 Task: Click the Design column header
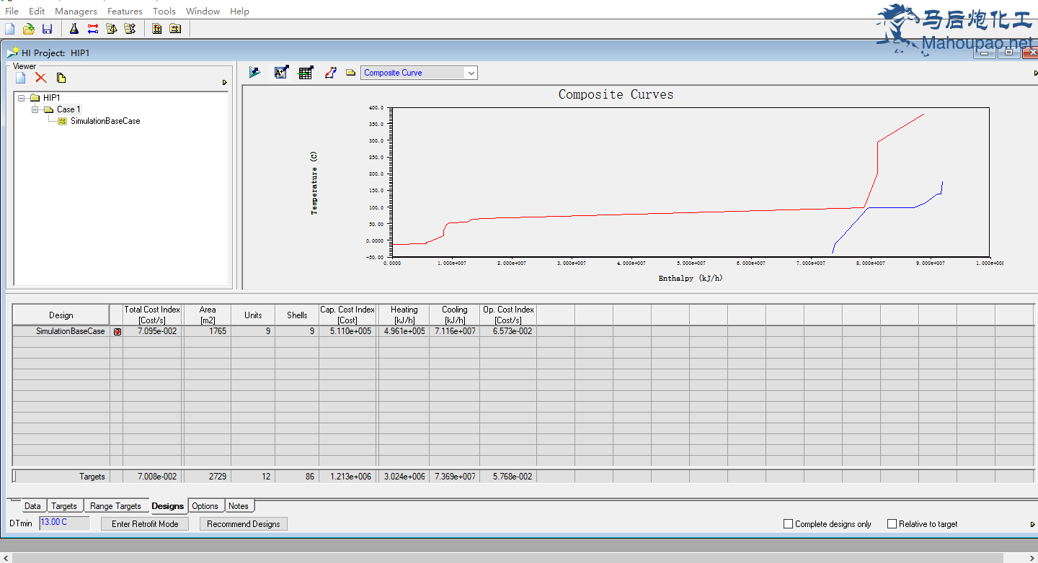61,315
